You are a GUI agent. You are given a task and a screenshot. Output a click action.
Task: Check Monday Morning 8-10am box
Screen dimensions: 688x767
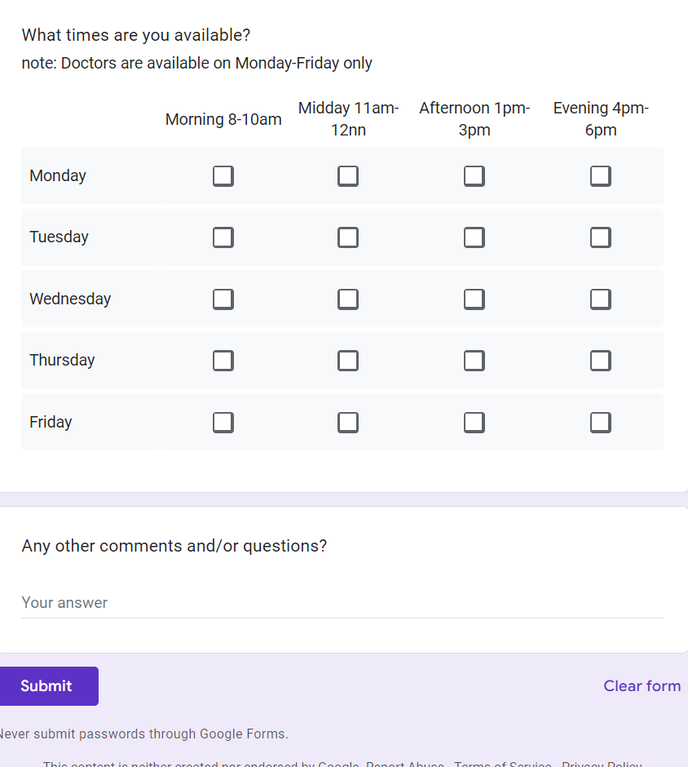[223, 176]
